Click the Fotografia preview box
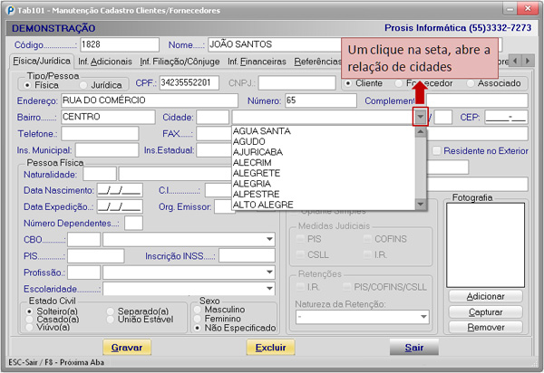This screenshot has height=373, width=544. click(x=485, y=245)
